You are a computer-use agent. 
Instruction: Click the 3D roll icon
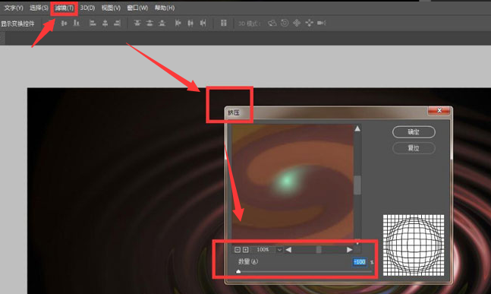285,23
